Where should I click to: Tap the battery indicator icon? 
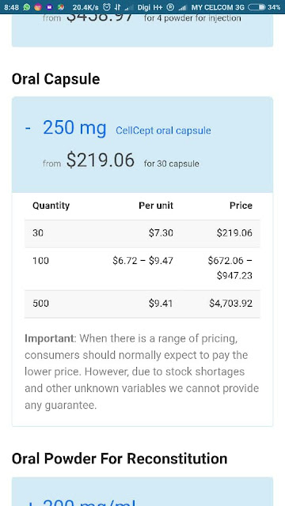click(256, 7)
